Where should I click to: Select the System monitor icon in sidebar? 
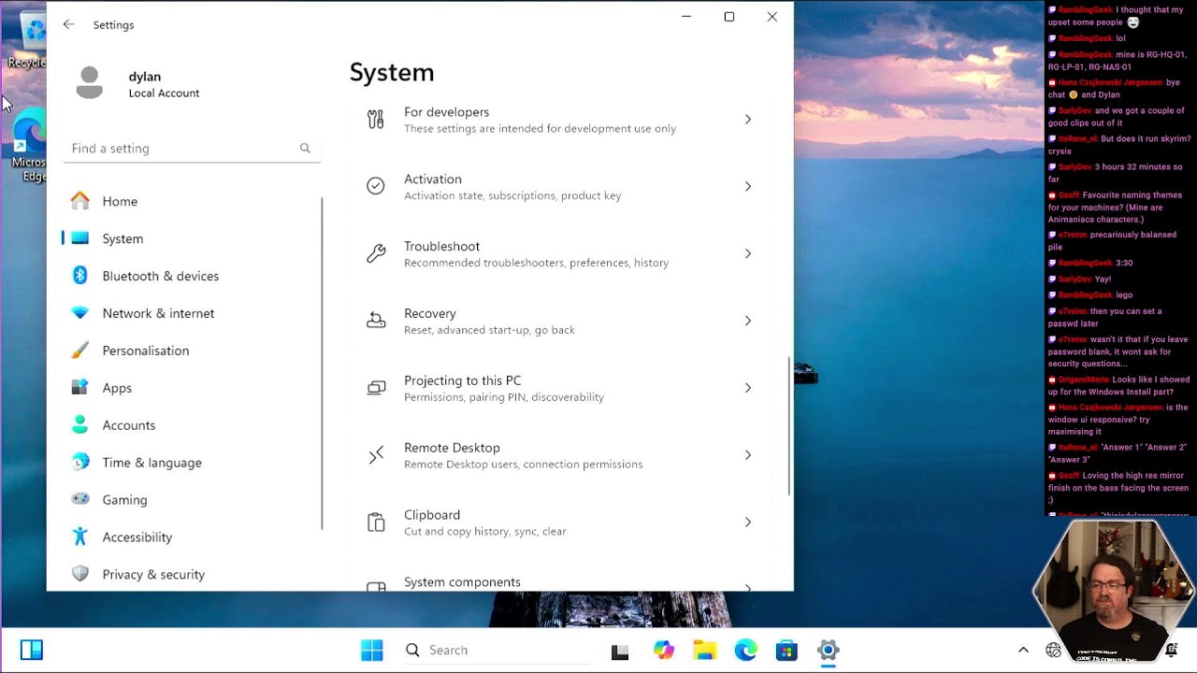pos(80,238)
